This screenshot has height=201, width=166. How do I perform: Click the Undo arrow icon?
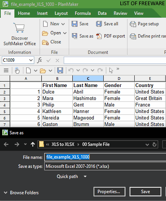click(71, 70)
